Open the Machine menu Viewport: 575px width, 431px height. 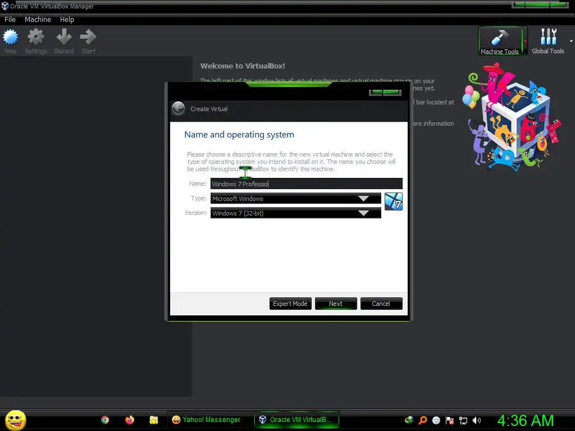38,20
